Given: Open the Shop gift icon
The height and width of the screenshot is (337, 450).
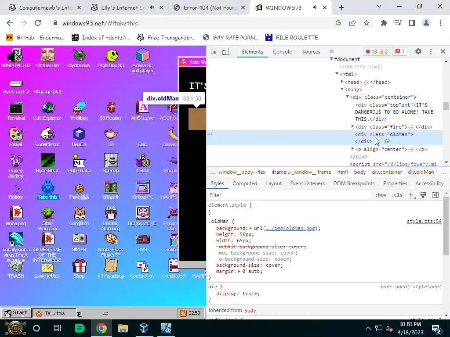Looking at the screenshot, I should coord(79,269).
